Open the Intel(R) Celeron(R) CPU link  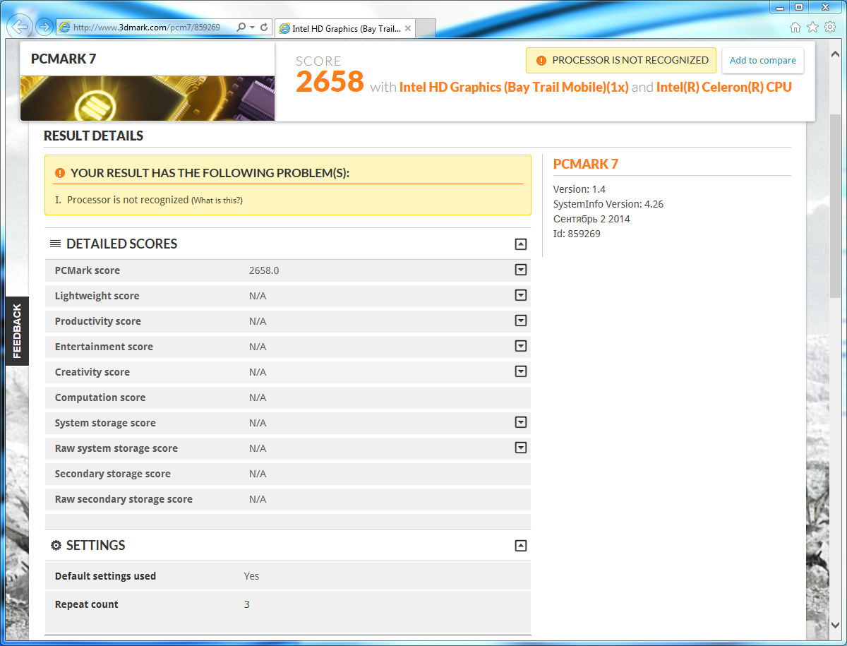click(724, 88)
